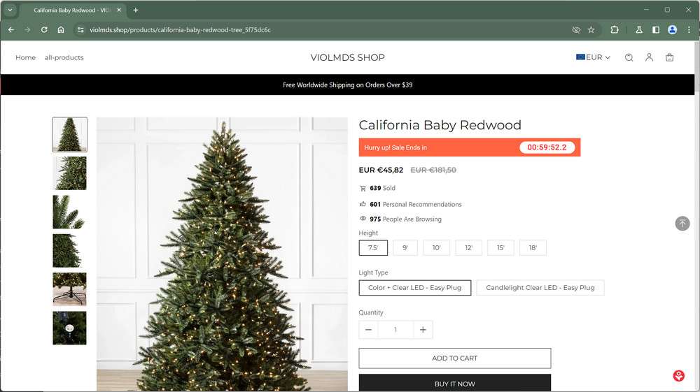This screenshot has height=392, width=700.
Task: Choose Candlelight Clear LED - Easy Plug
Action: (540, 288)
